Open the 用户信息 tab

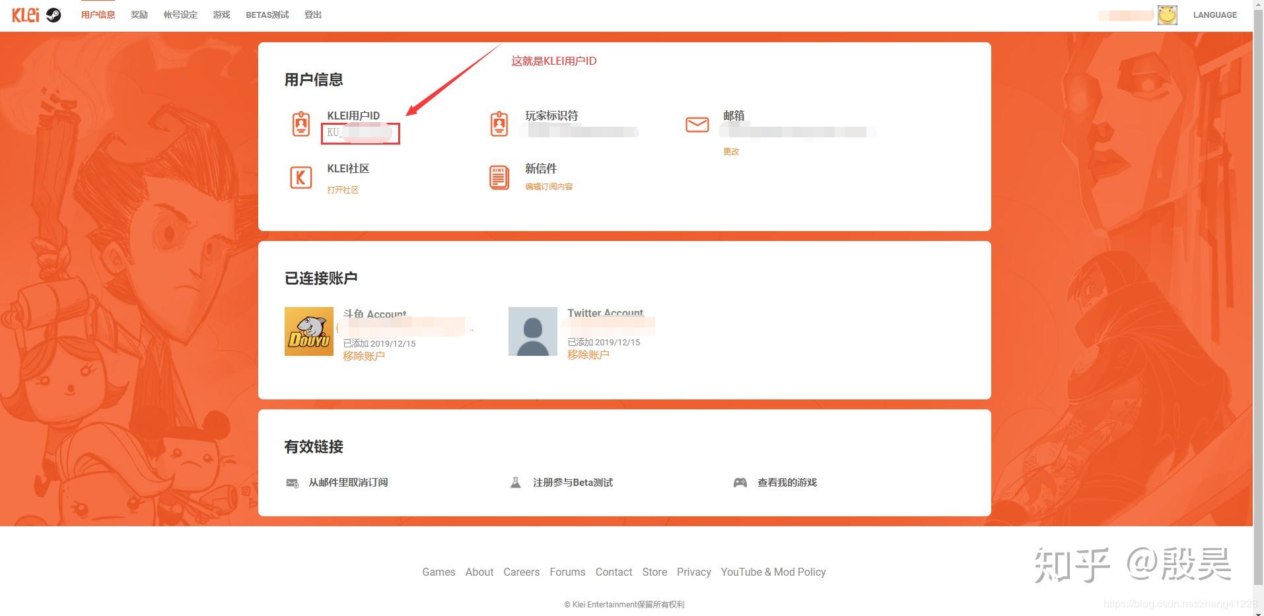98,15
